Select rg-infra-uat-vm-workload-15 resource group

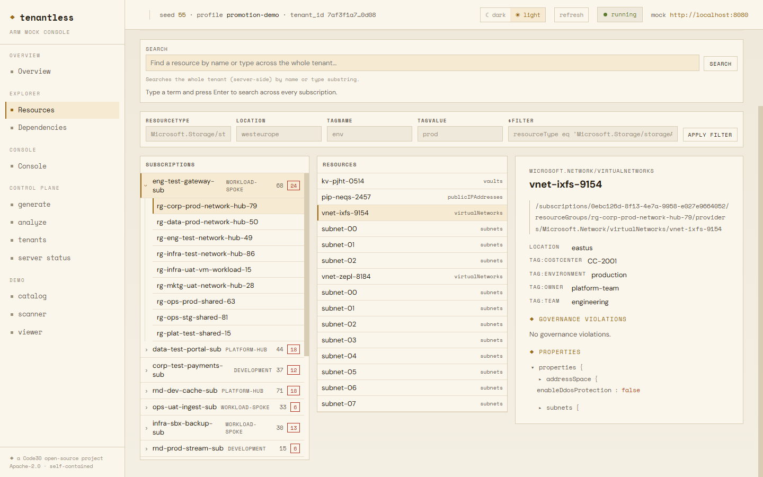[228, 270]
